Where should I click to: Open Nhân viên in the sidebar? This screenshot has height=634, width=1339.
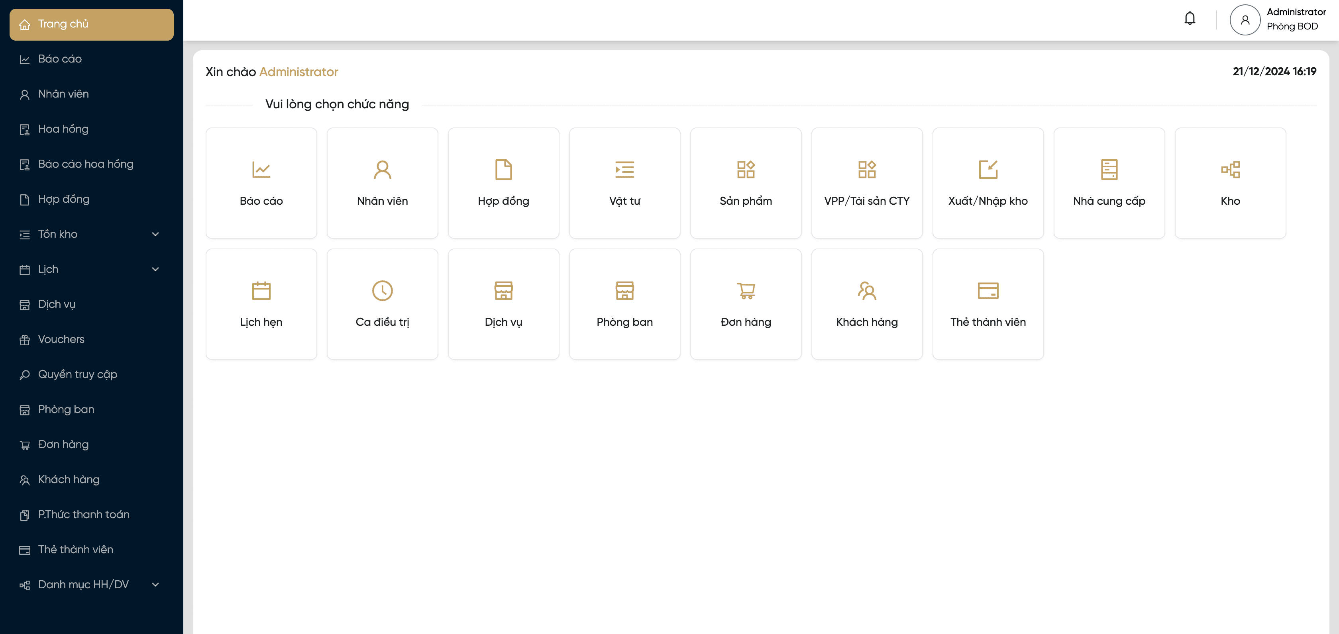point(92,94)
